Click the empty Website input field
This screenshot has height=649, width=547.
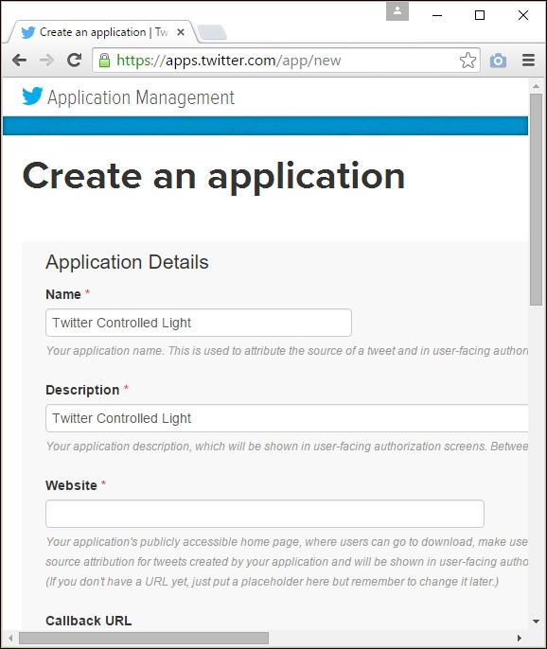click(x=265, y=514)
